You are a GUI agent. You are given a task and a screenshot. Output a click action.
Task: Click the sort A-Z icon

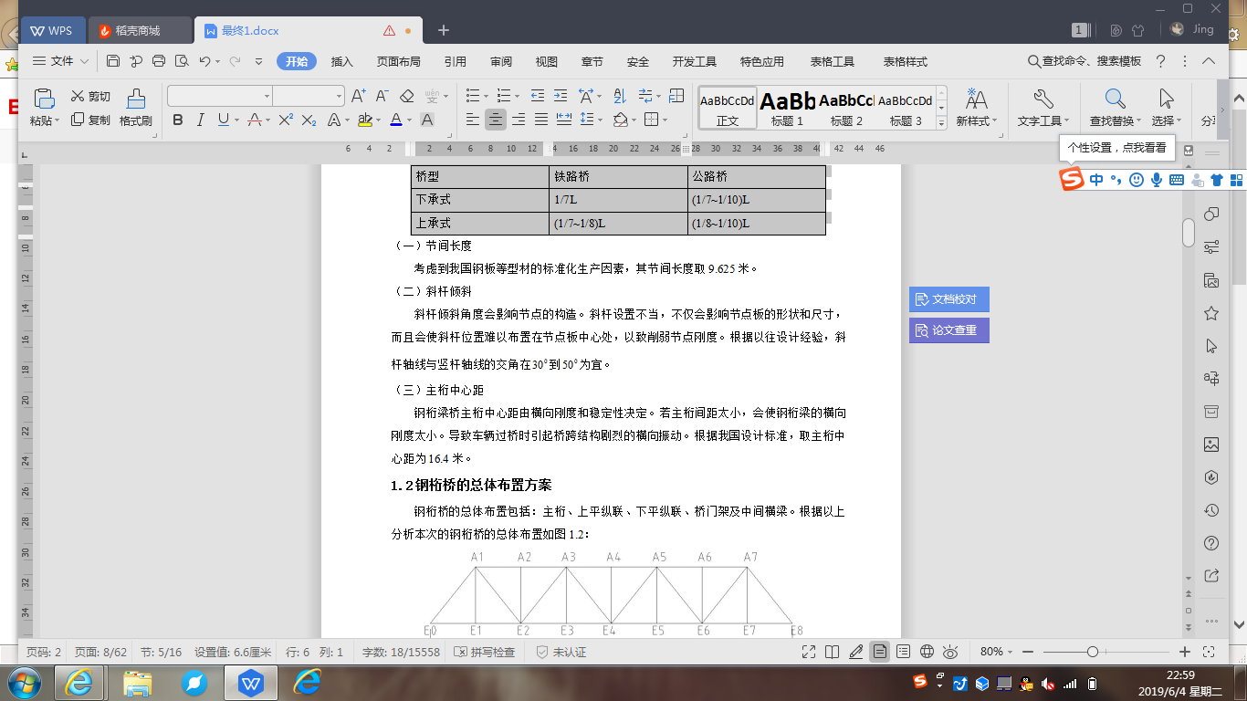620,96
